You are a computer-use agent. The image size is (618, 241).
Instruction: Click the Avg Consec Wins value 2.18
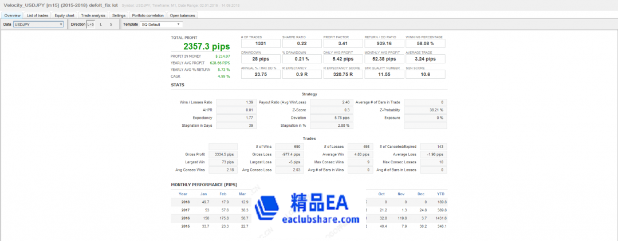click(x=223, y=170)
